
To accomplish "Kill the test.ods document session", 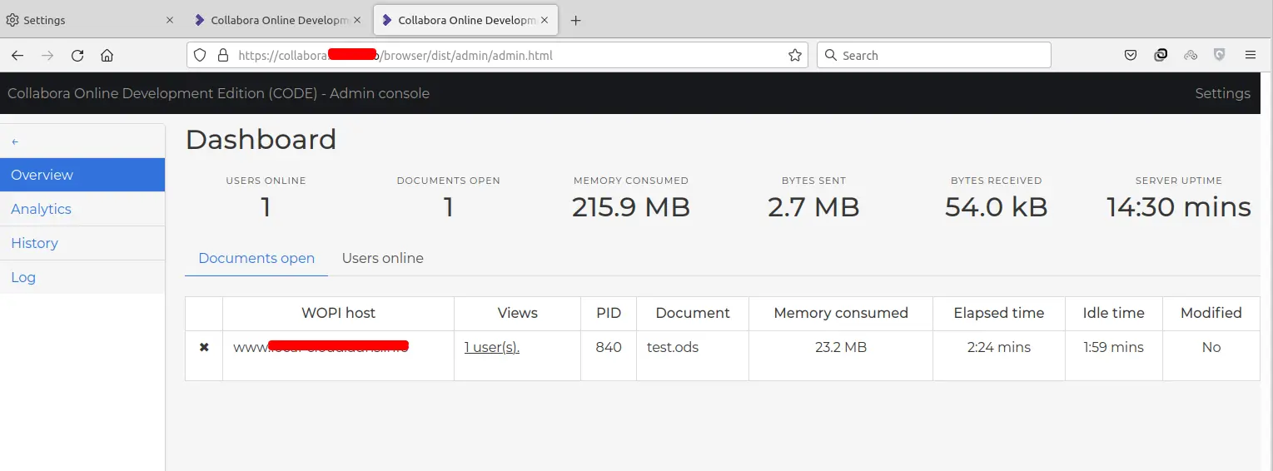I will coord(204,348).
